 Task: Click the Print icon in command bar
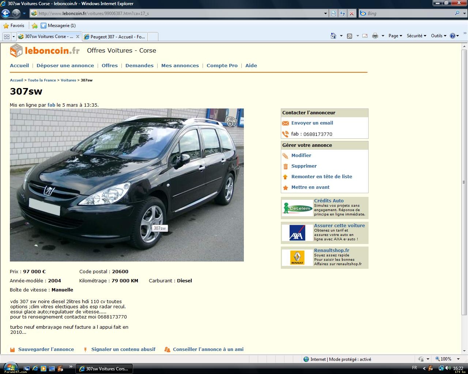coord(375,36)
